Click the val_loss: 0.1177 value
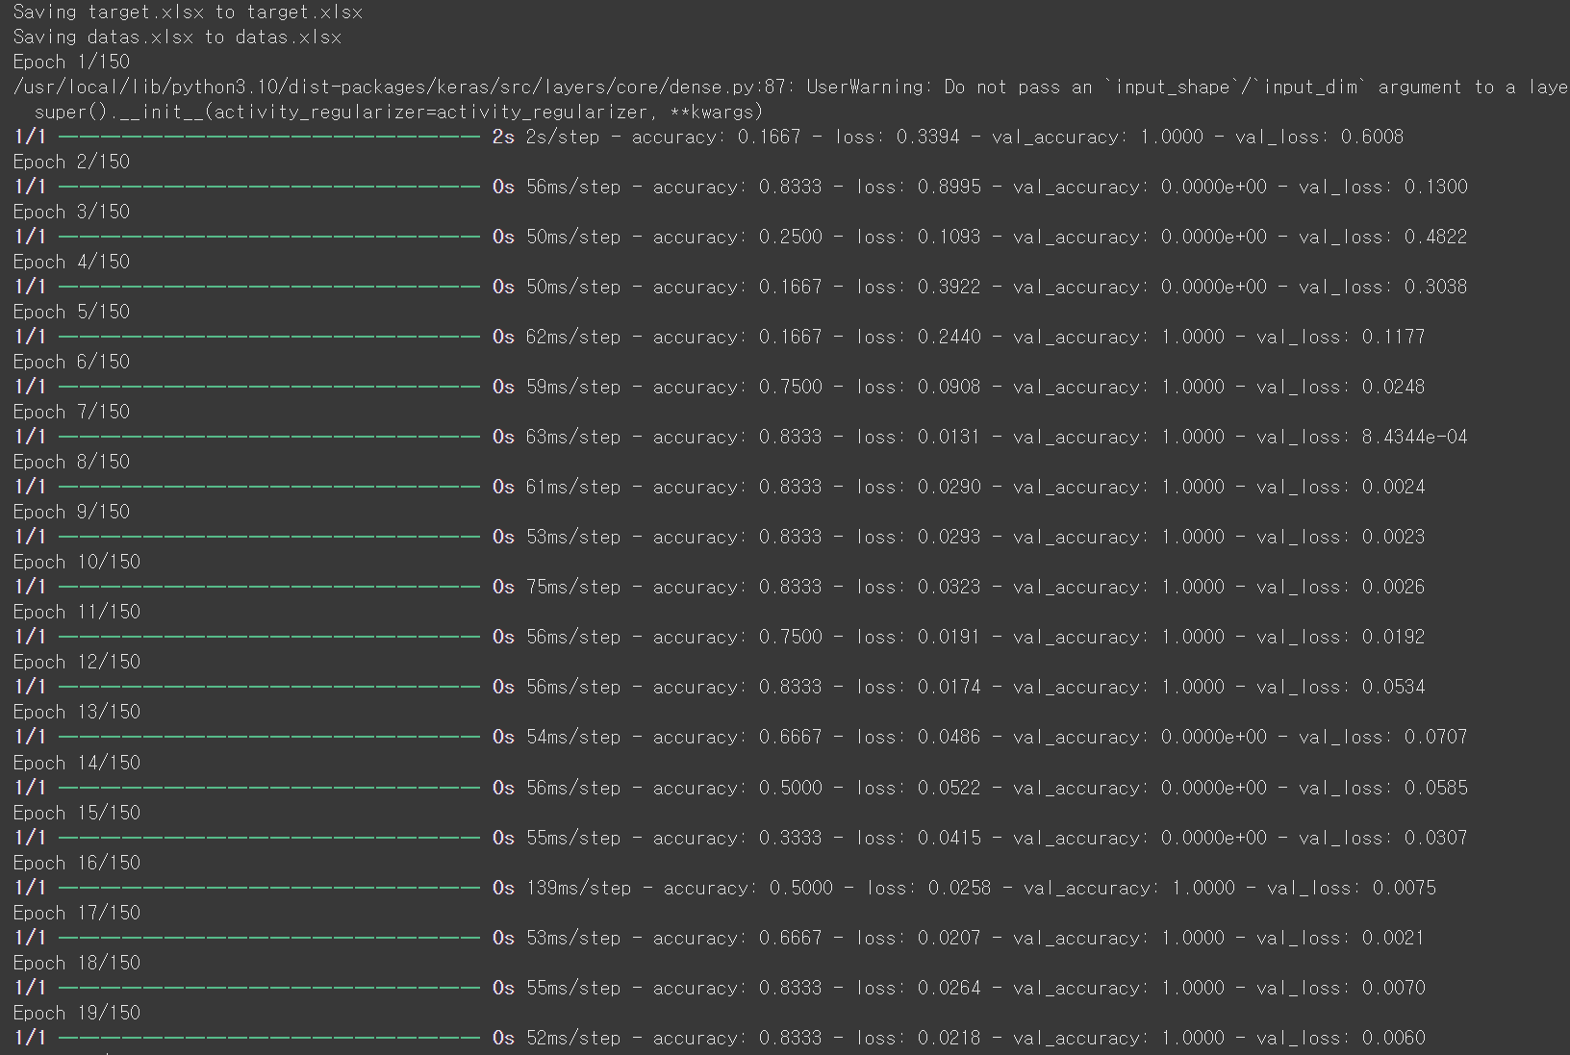1570x1055 pixels. tap(1341, 337)
